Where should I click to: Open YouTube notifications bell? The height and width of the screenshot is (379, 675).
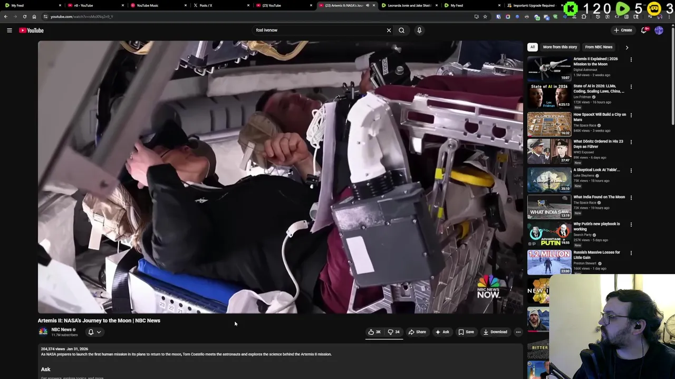644,31
